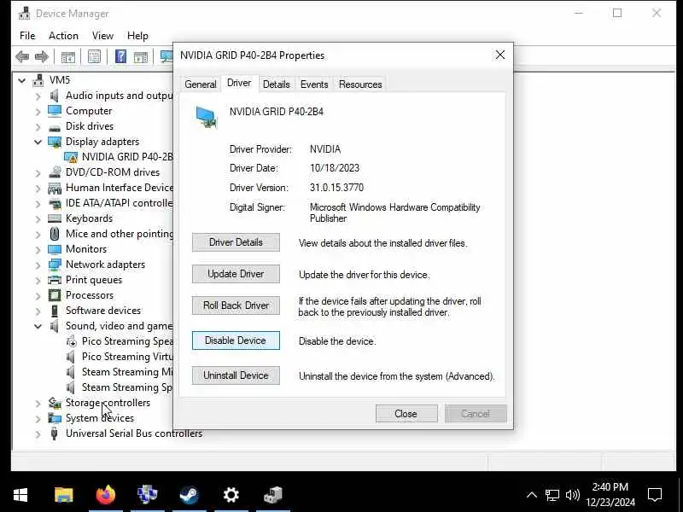Image resolution: width=683 pixels, height=512 pixels.
Task: Click the Update Driver button
Action: 236,274
